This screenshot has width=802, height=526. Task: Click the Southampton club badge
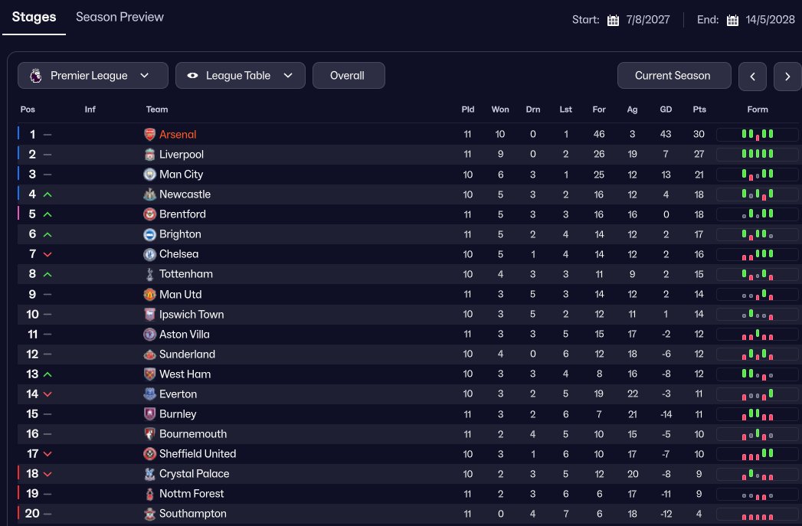(149, 514)
